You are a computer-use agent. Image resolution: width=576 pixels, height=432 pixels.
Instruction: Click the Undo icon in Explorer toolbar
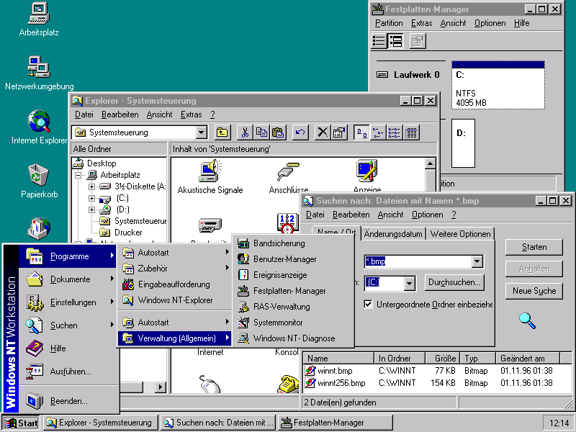300,132
